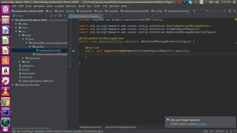
Task: Click the Stop square icon in toolbar
Action: tap(225, 11)
